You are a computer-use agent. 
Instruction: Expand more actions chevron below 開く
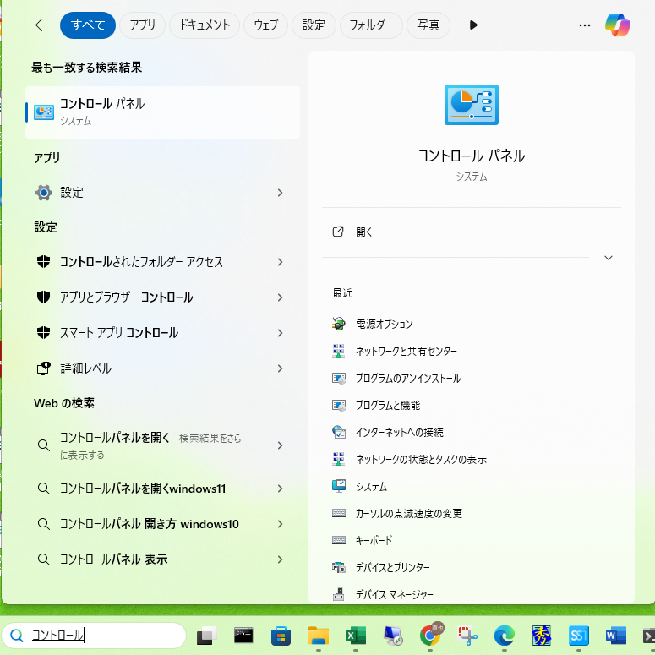point(609,258)
